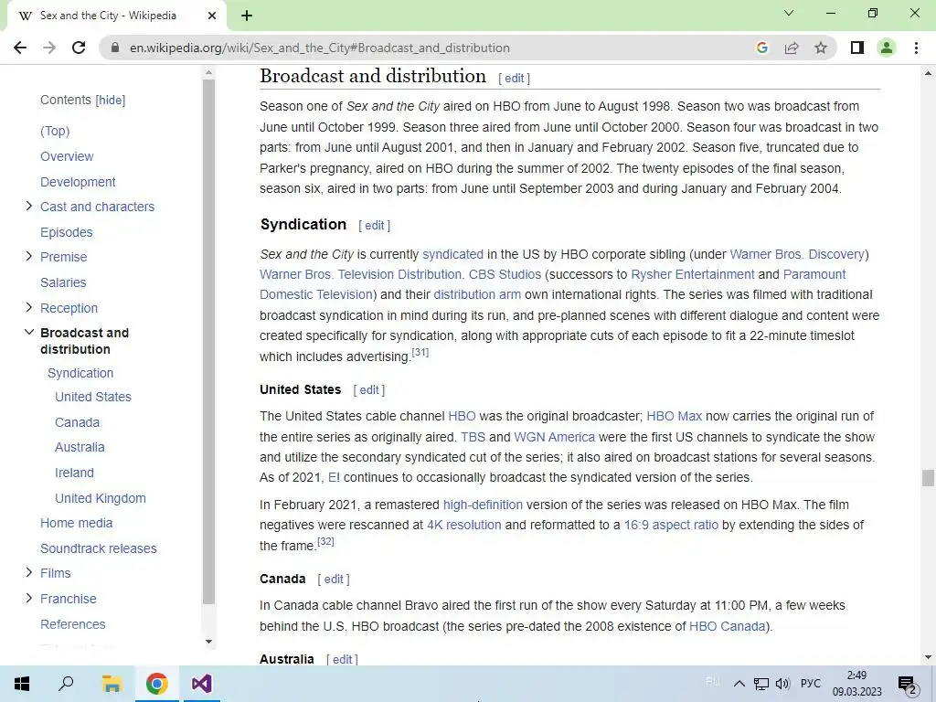This screenshot has height=702, width=936.
Task: Open the Google search icon in address bar
Action: [761, 48]
